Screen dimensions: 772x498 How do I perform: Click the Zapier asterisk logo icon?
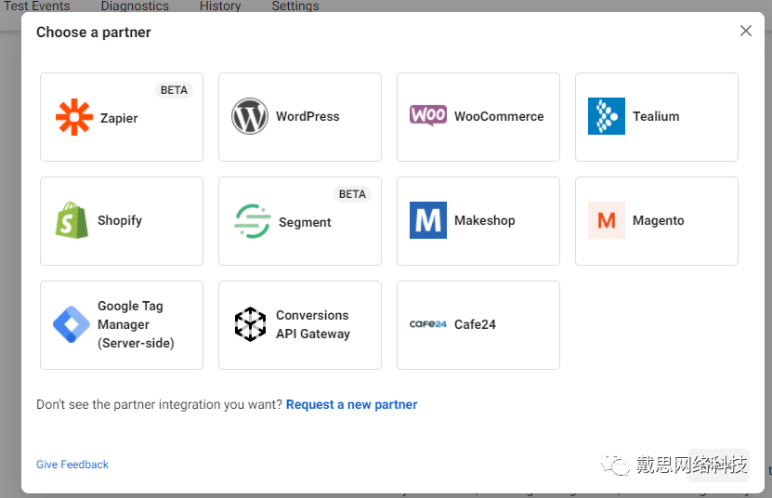click(x=73, y=117)
